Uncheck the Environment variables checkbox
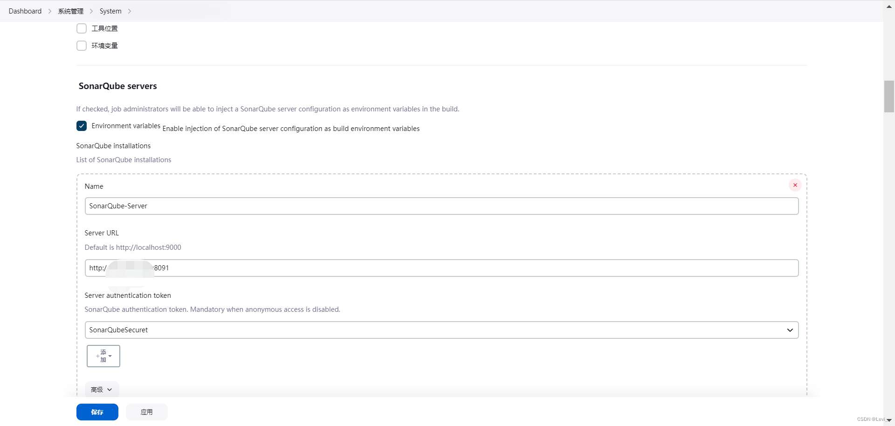Screen dimensions: 895x426 (81, 126)
